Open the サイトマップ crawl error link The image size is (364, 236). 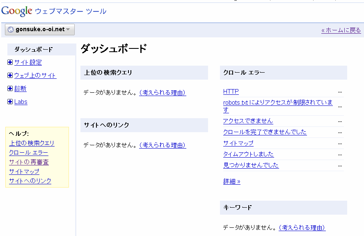click(238, 143)
